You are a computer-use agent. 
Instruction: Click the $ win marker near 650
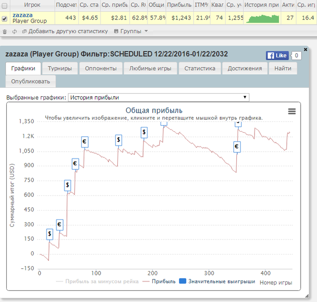67,185
